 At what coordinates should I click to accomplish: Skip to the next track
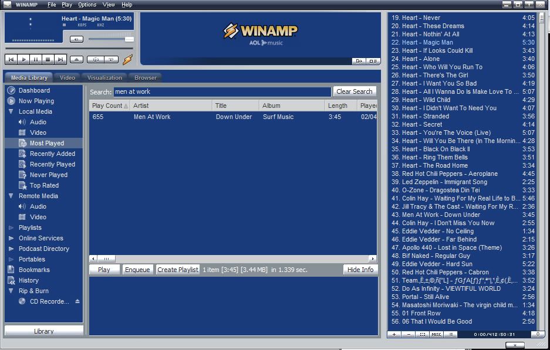coord(60,60)
